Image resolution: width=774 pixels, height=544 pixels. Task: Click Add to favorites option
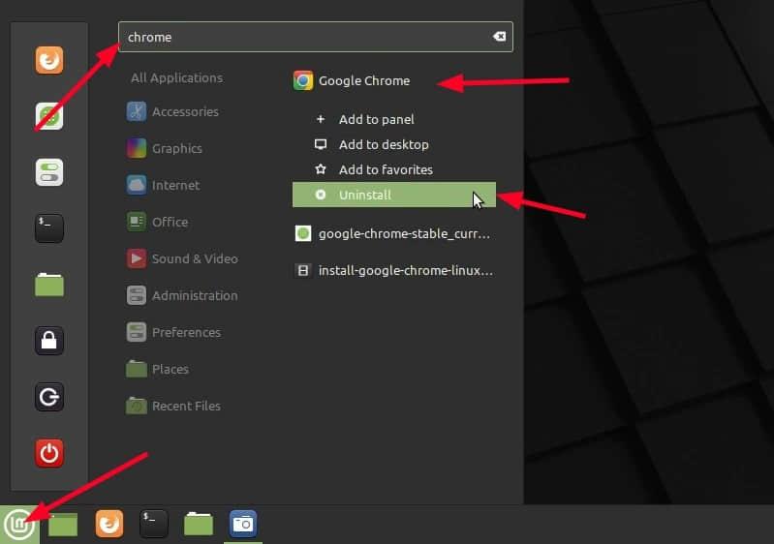[386, 169]
